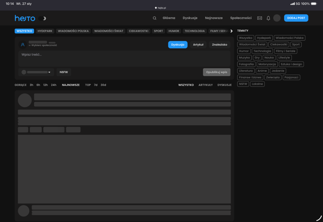This screenshot has height=222, width=323.
Task: Tap the site lock icon beside hejto.pl
Action: (x=156, y=8)
